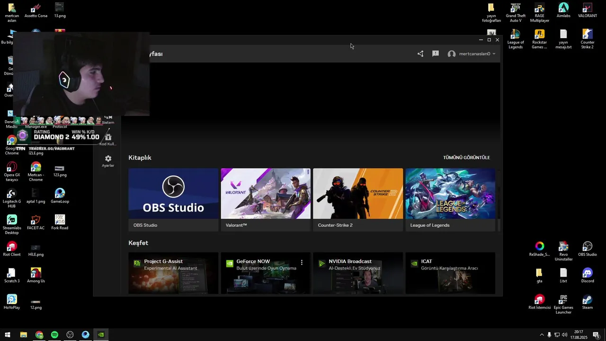
Task: Select Grand Theft Auto V desktop icon
Action: 516,13
